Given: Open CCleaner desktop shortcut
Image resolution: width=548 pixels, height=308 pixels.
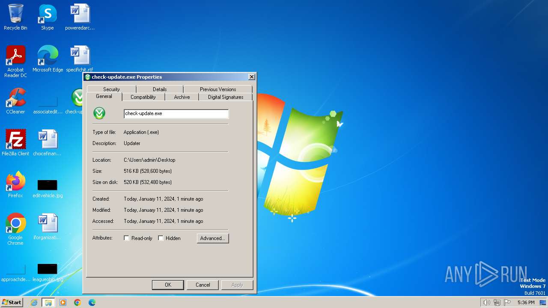Looking at the screenshot, I should tap(15, 101).
